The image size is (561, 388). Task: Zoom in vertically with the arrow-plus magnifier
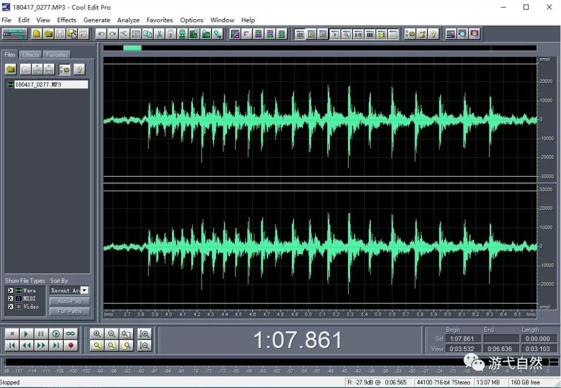(x=144, y=334)
